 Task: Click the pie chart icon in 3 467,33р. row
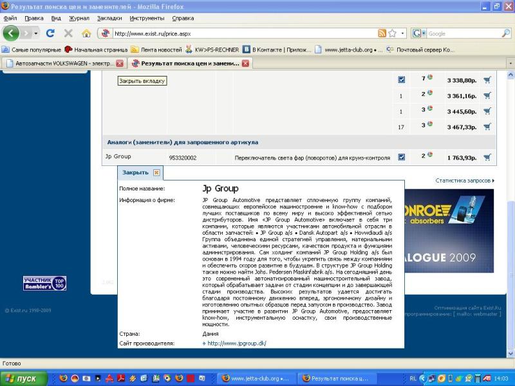click(x=429, y=124)
